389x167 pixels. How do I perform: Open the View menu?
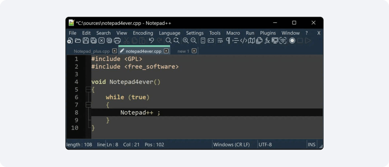[122, 33]
